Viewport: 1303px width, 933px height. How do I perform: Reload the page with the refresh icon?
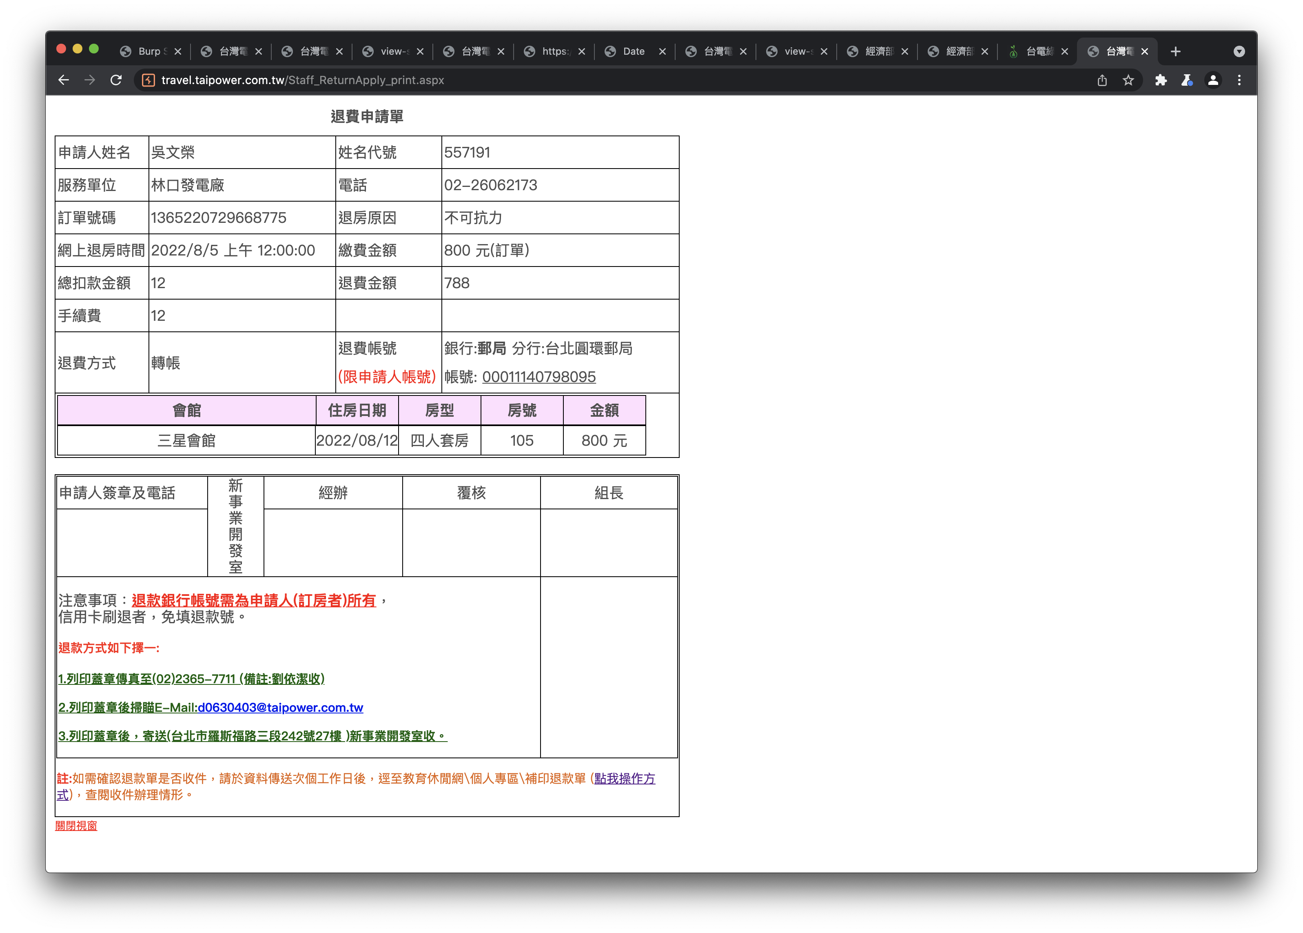(x=116, y=80)
